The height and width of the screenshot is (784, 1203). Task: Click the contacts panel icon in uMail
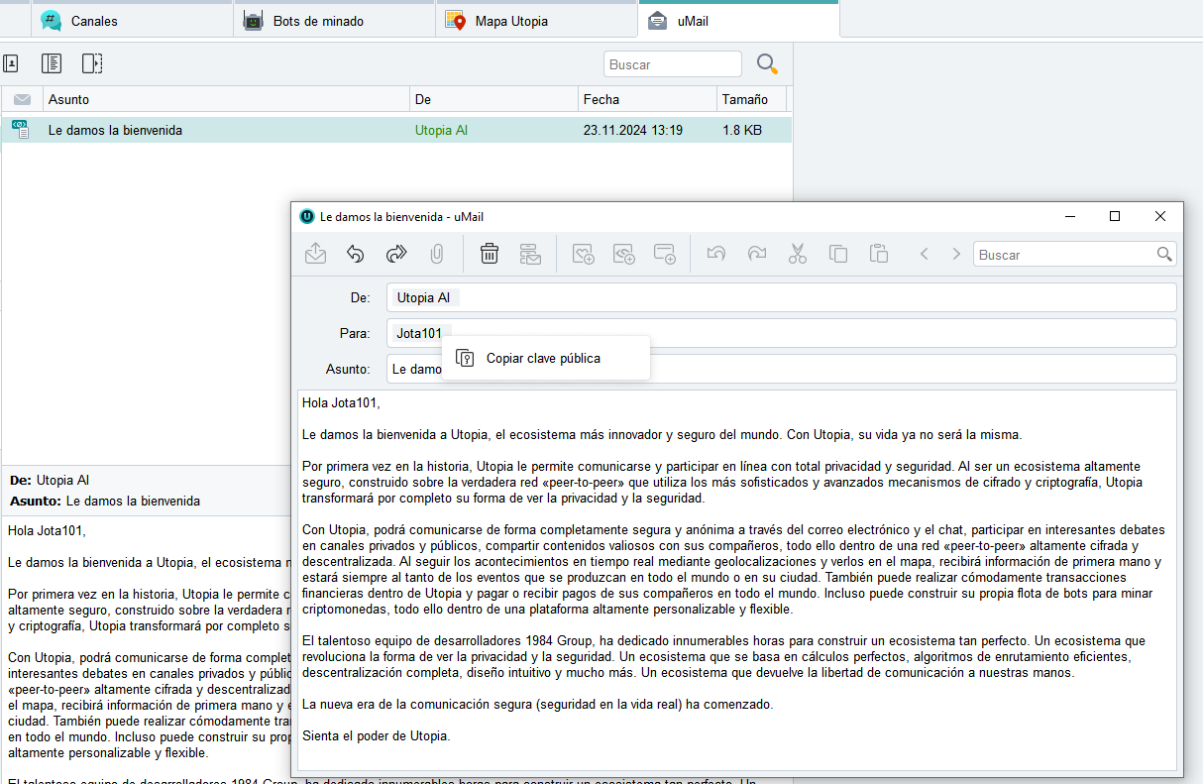pyautogui.click(x=11, y=63)
